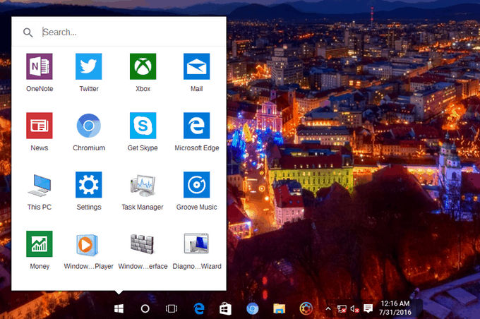Open Cortana circle on the taskbar
This screenshot has height=319, width=480.
click(x=145, y=308)
